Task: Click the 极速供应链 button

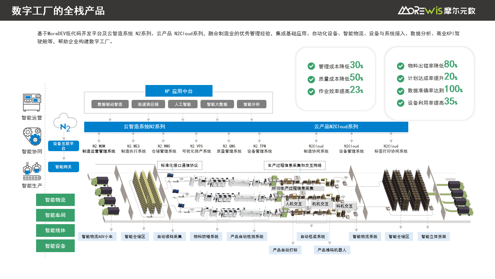Action: [148, 104]
